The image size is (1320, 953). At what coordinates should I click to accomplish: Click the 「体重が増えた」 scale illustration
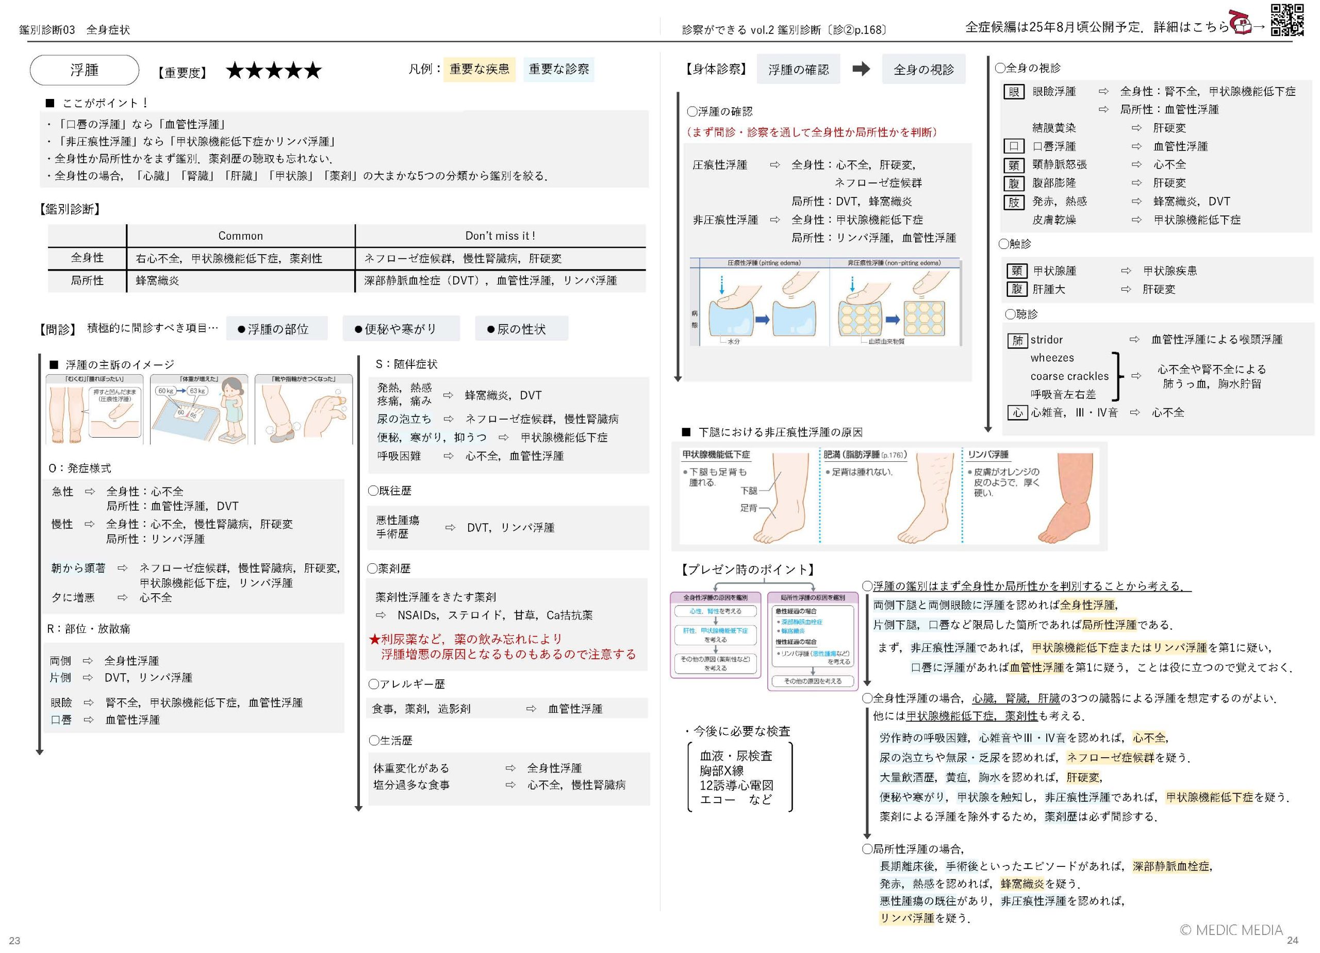[199, 409]
